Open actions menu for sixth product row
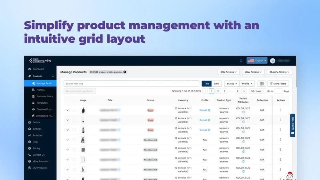Screen dimensions: 320x180 (x=281, y=160)
